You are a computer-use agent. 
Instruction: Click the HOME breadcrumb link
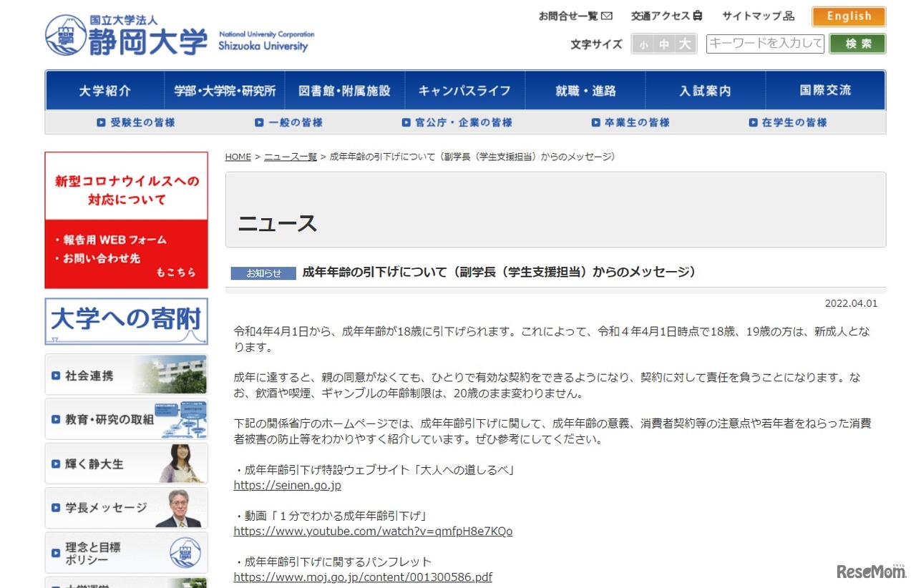pos(238,157)
